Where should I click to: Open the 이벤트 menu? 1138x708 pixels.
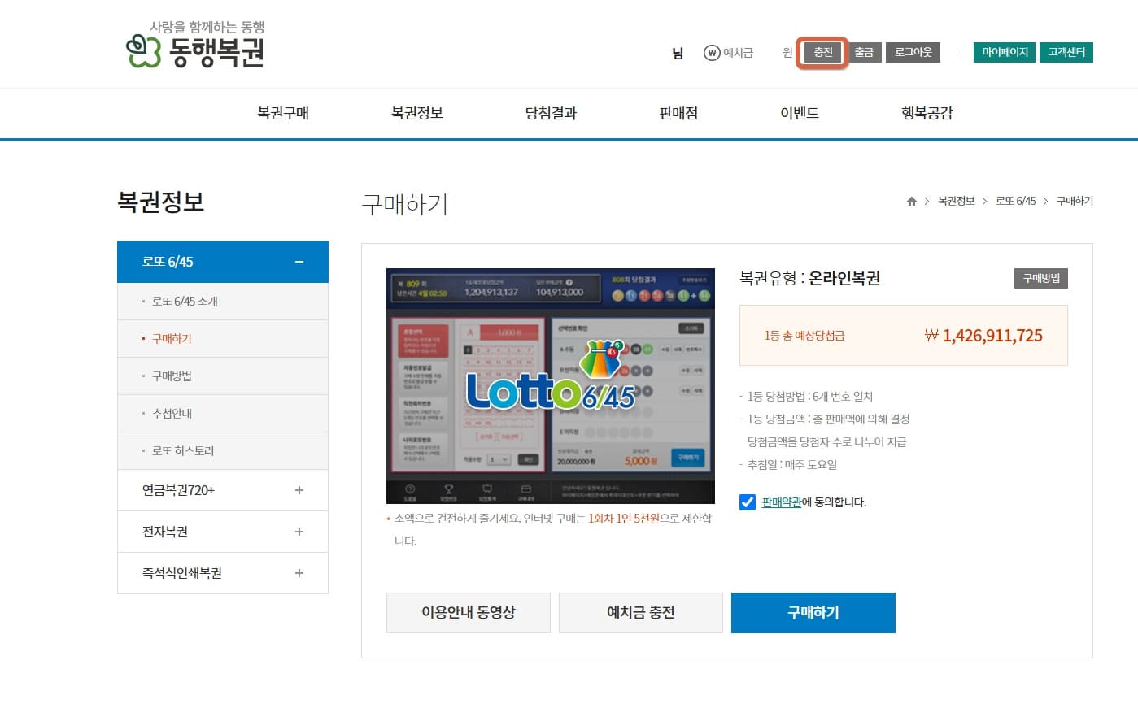800,113
